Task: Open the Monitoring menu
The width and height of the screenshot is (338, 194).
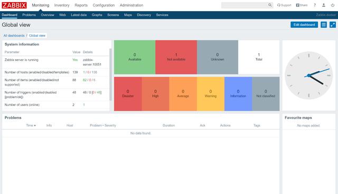Action: (41, 5)
